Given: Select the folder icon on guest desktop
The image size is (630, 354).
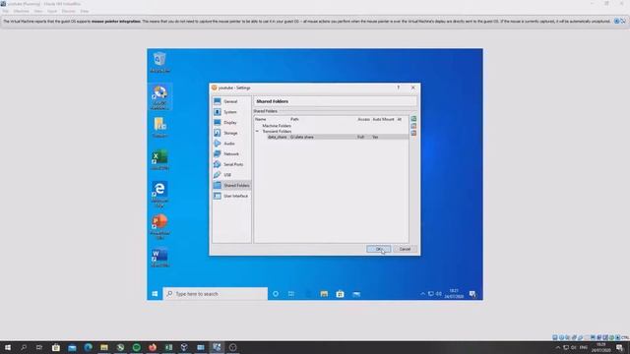Looking at the screenshot, I should [159, 128].
